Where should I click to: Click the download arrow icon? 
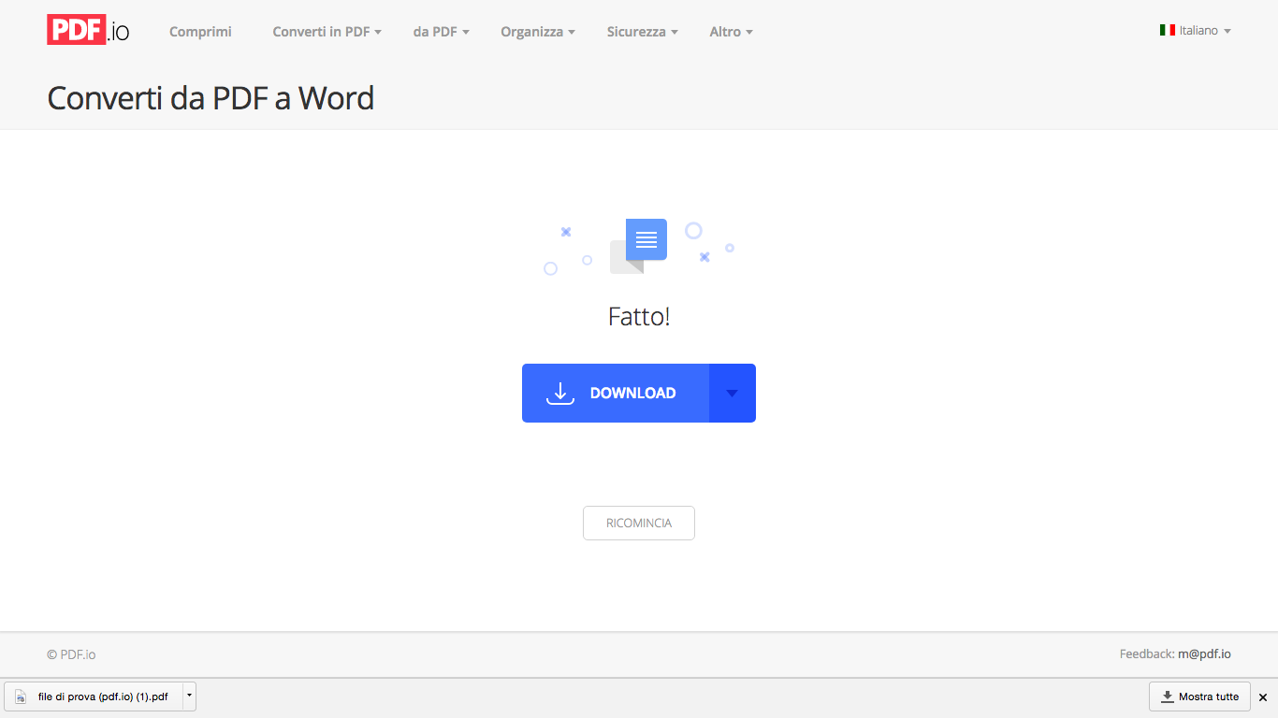click(559, 393)
